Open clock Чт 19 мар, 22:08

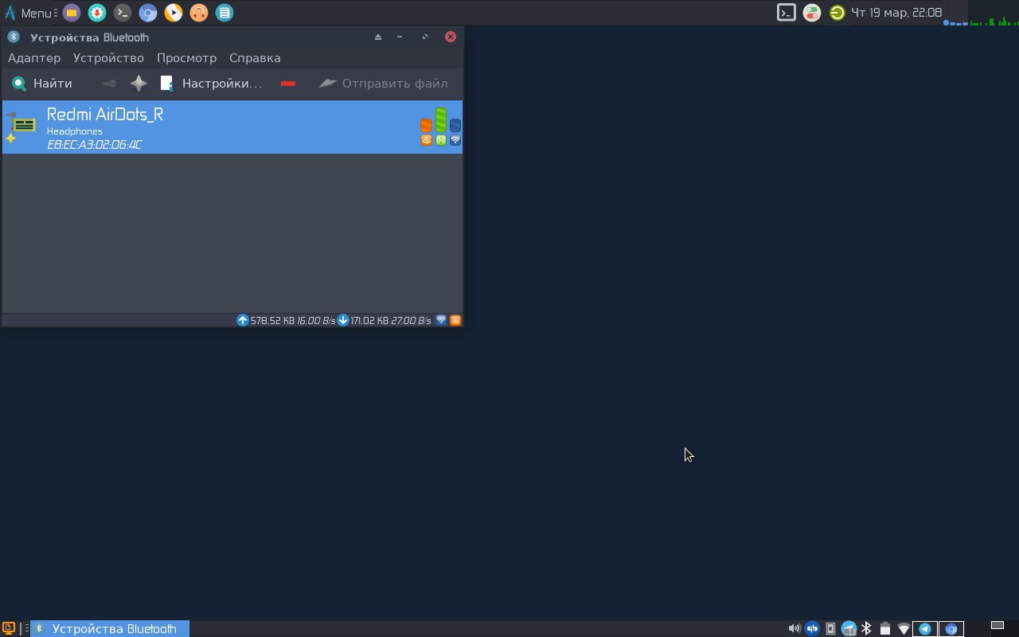tap(896, 13)
